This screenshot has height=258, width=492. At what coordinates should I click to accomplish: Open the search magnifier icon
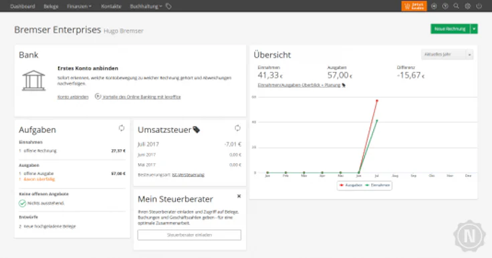tap(456, 6)
